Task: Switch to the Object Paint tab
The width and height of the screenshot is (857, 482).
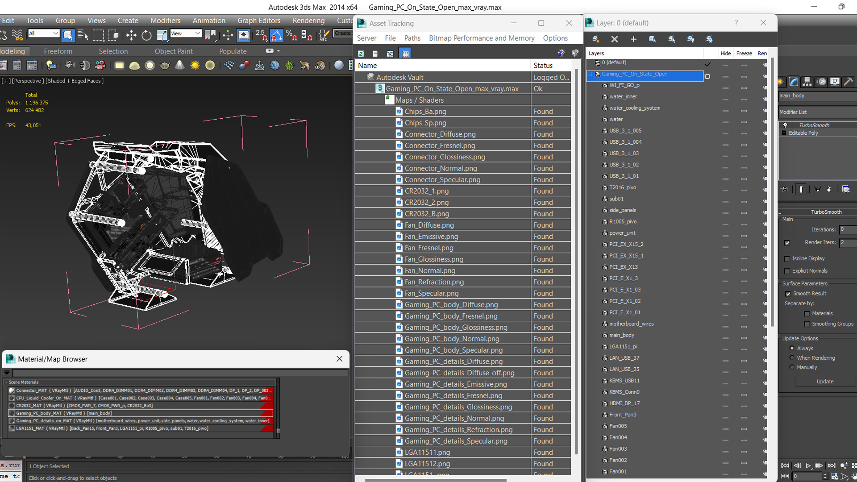Action: click(x=174, y=51)
